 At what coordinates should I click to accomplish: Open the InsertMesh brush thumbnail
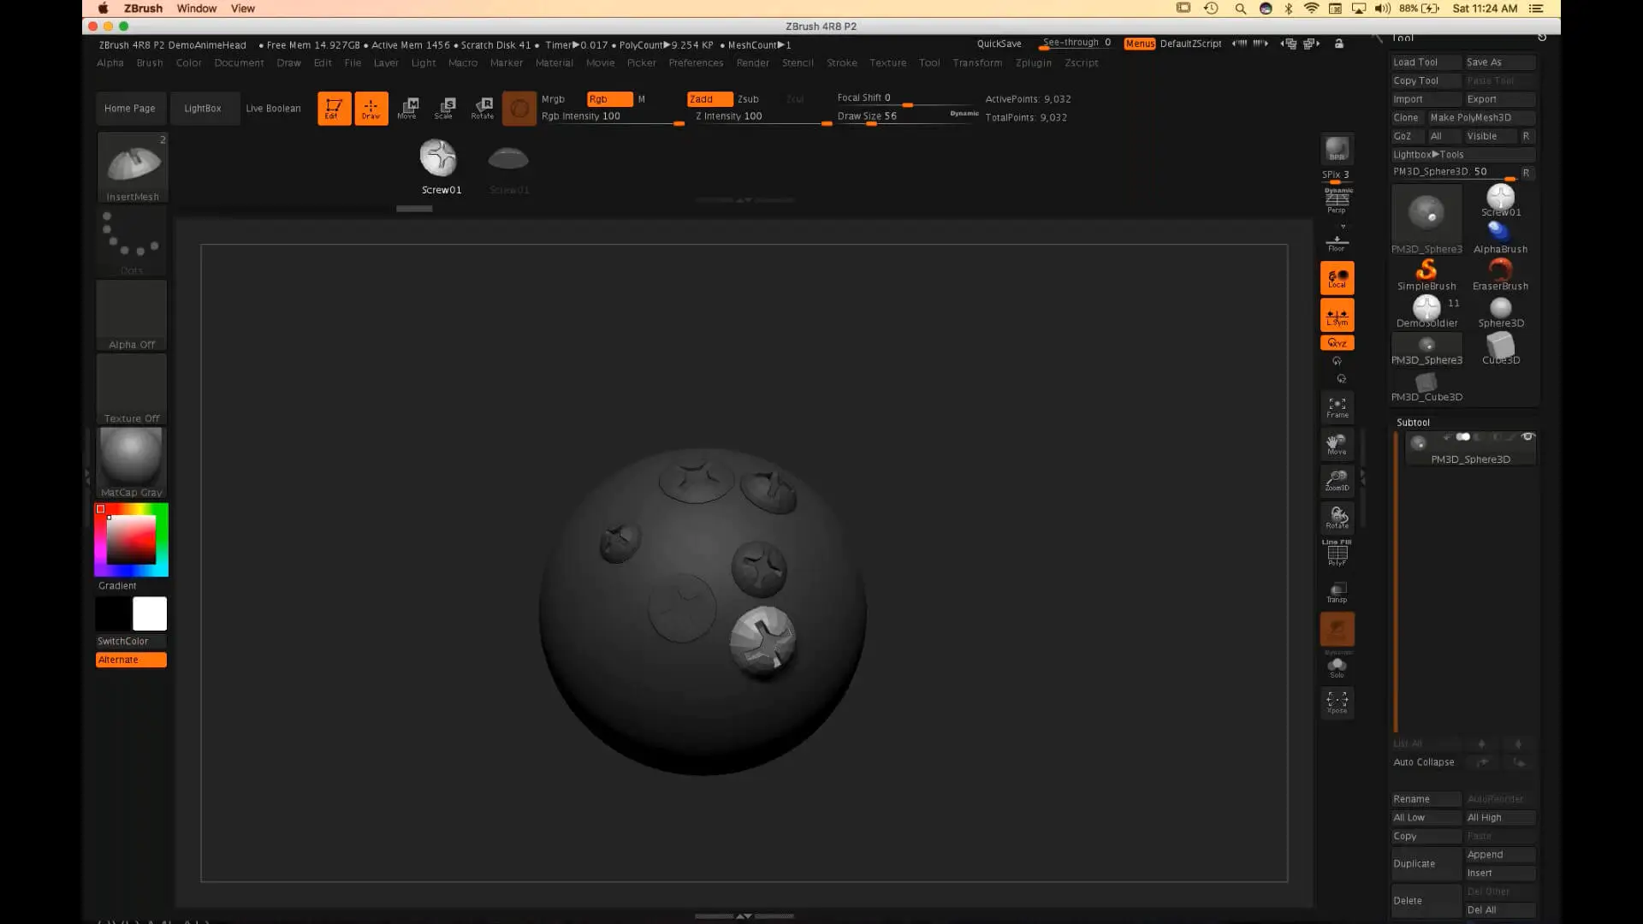[x=133, y=167]
